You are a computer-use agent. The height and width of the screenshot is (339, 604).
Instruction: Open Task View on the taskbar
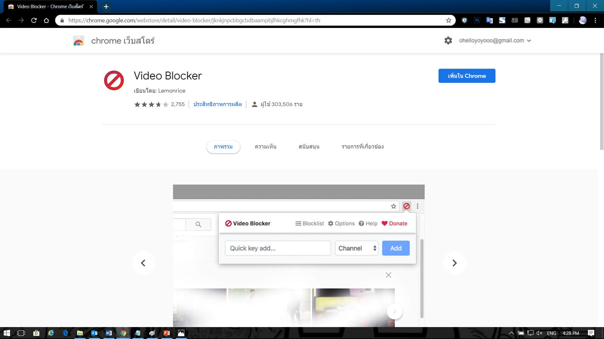tap(21, 333)
